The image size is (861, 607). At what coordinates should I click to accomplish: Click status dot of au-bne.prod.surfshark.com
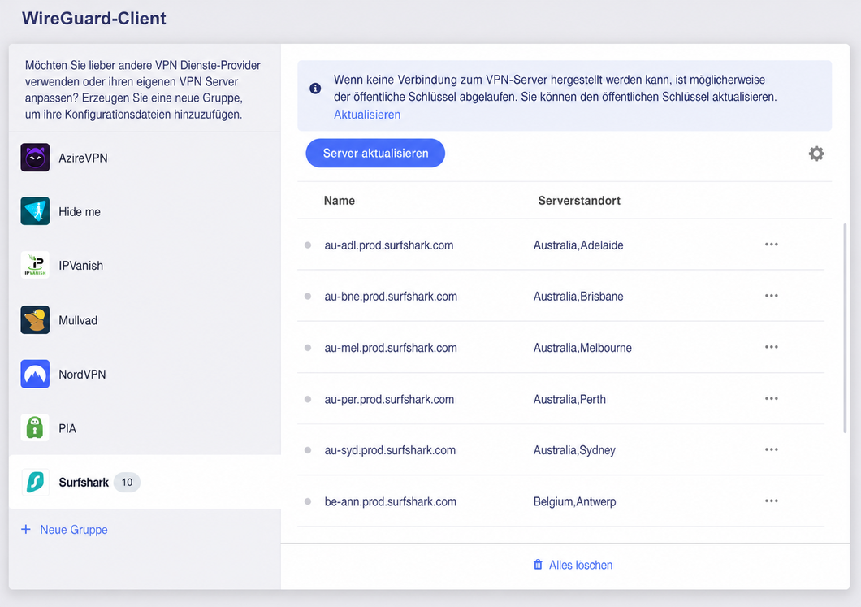coord(308,296)
